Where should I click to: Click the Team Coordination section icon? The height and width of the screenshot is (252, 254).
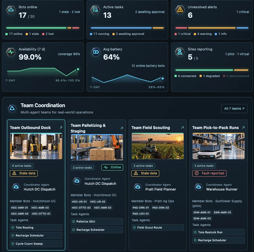tap(12, 108)
